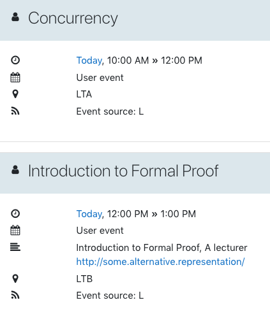
Task: Open the Today link for 10:00 AM event
Action: click(89, 61)
